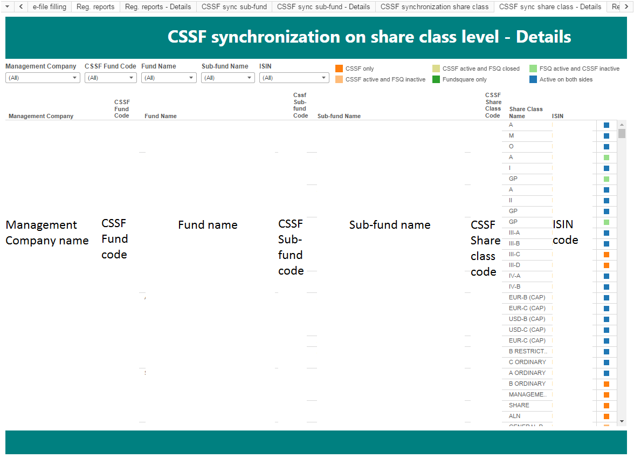Open the CSSF synchronization share class tab

(x=435, y=7)
